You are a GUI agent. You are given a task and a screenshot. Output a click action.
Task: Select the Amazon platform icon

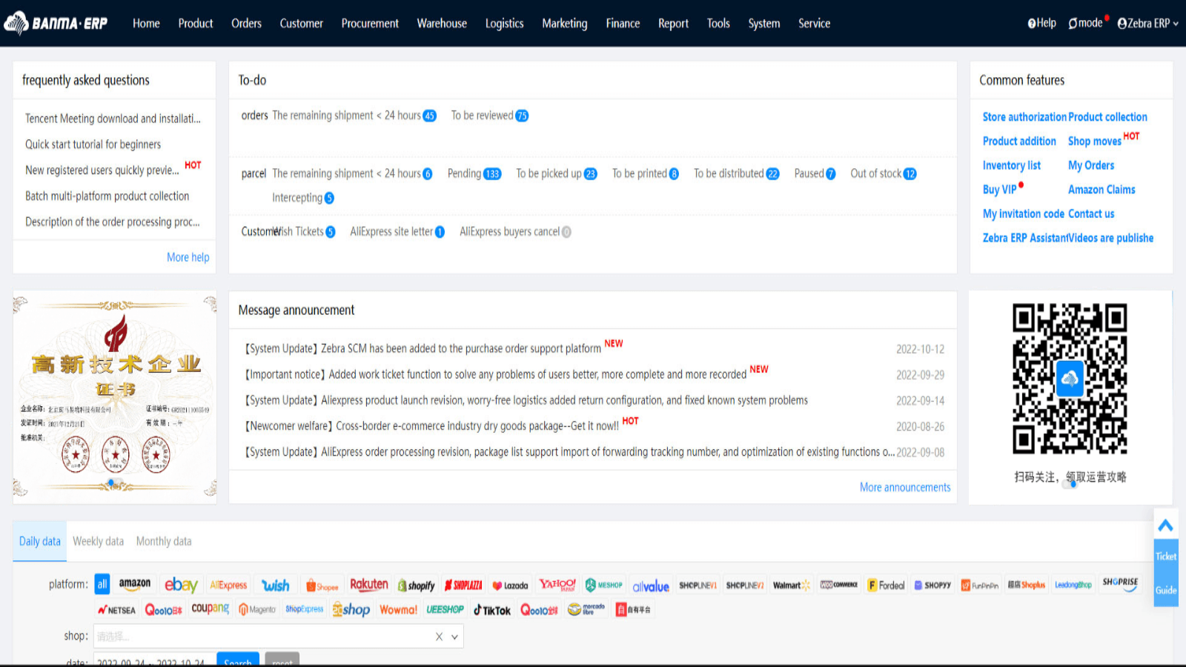click(134, 584)
